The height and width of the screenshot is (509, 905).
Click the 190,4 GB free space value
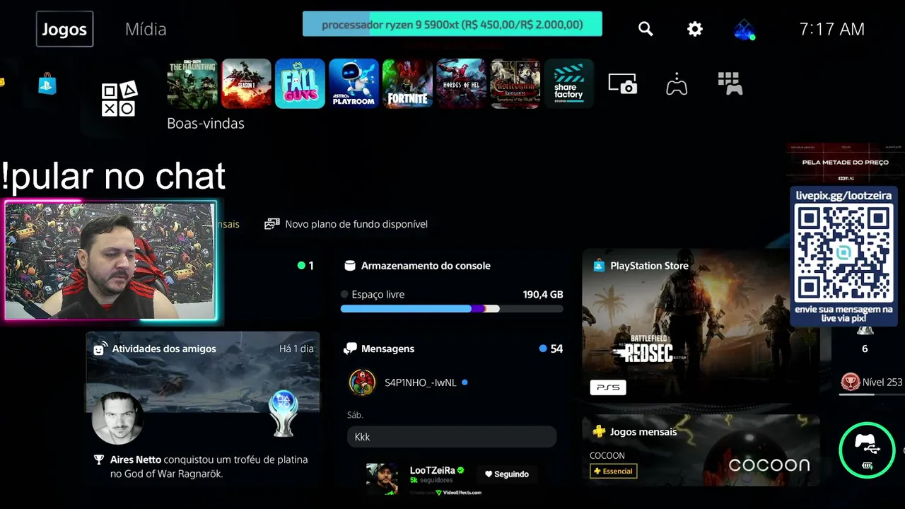(543, 295)
